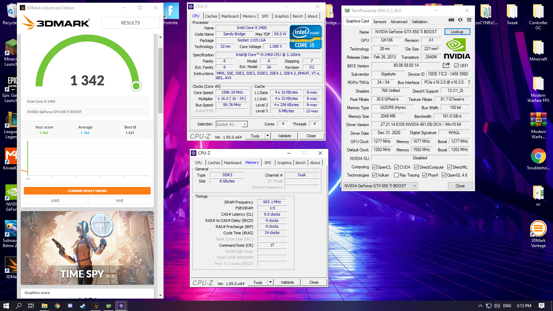
Task: Switch to CPU-Z via taskbar icon
Action: [x=121, y=306]
